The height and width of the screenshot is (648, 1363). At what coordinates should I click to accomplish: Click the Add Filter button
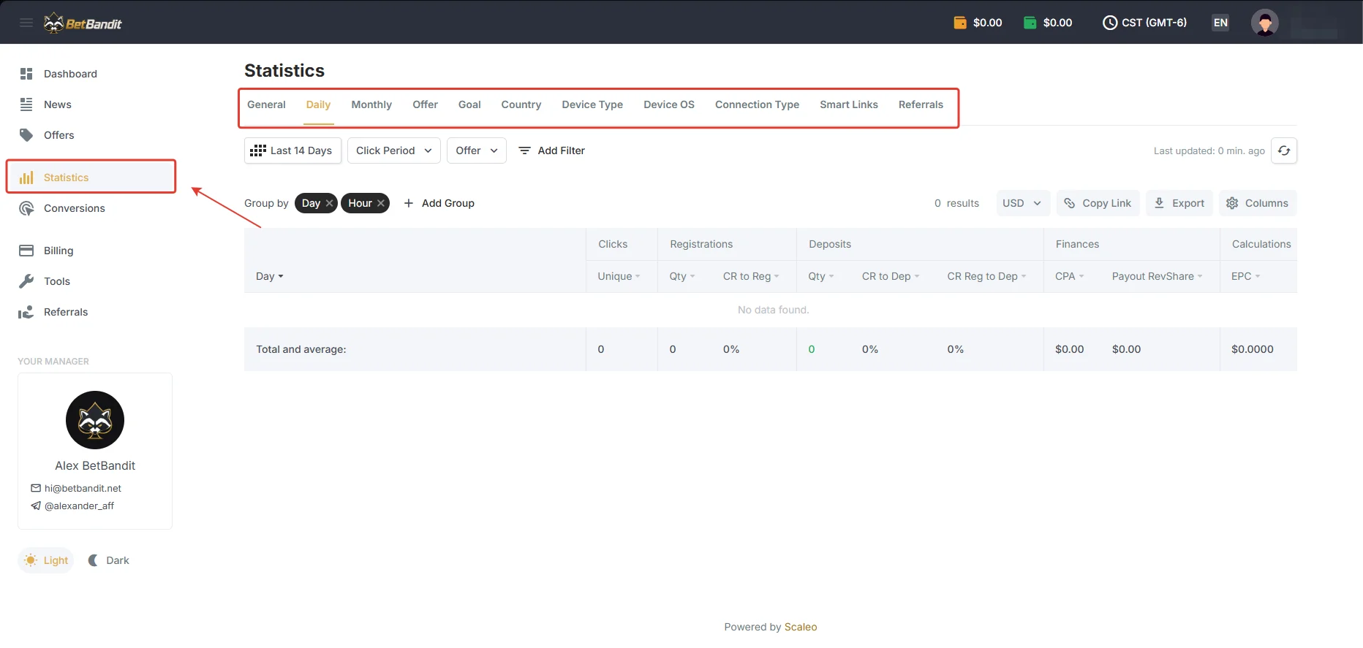552,150
